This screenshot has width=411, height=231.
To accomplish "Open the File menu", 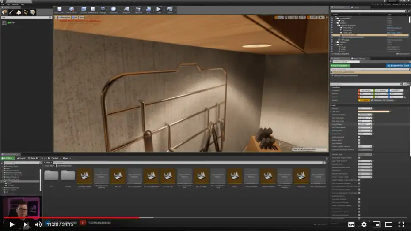I will (3, 4).
